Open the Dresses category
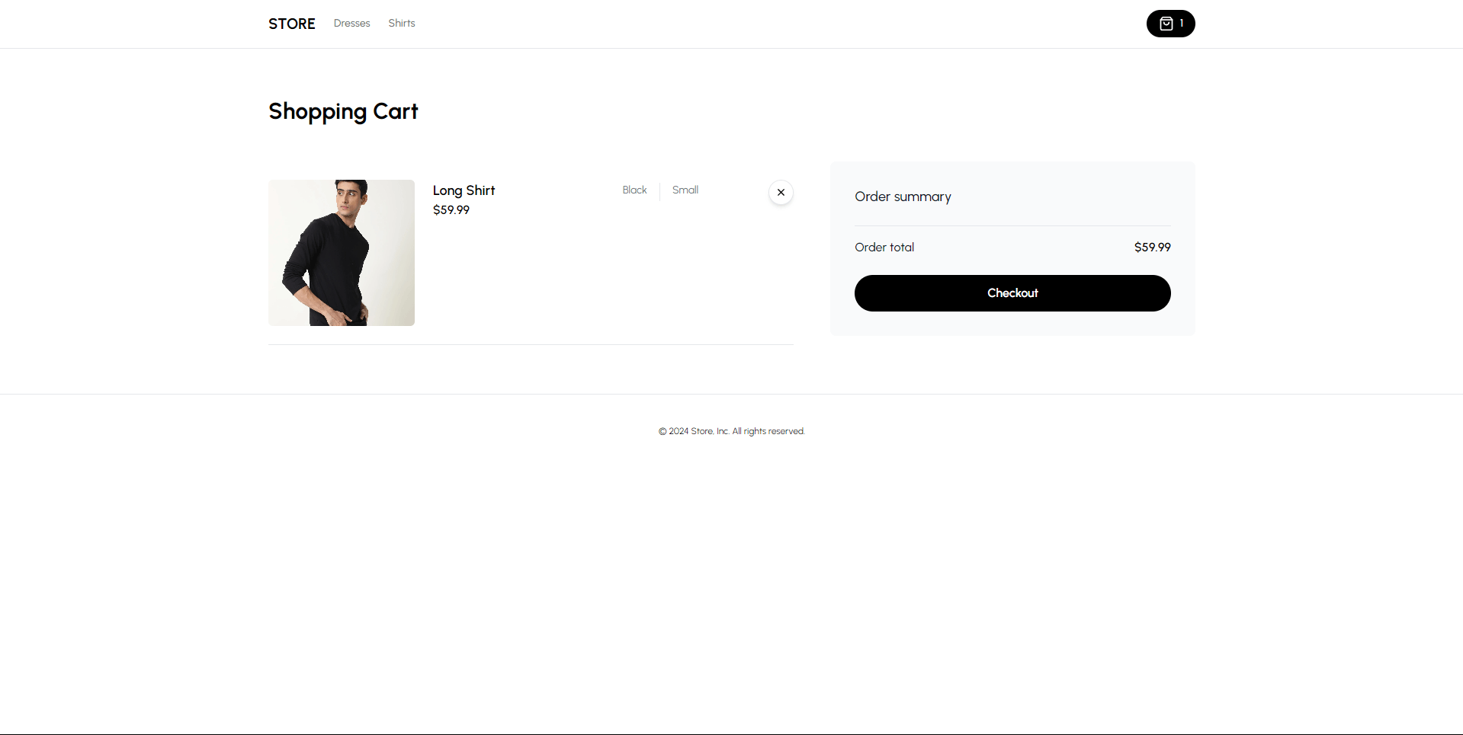The width and height of the screenshot is (1463, 735). tap(351, 24)
